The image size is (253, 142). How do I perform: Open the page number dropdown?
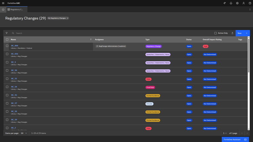(x=225, y=133)
